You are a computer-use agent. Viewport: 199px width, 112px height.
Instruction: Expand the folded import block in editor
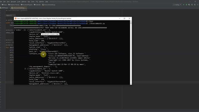(x=11, y=15)
